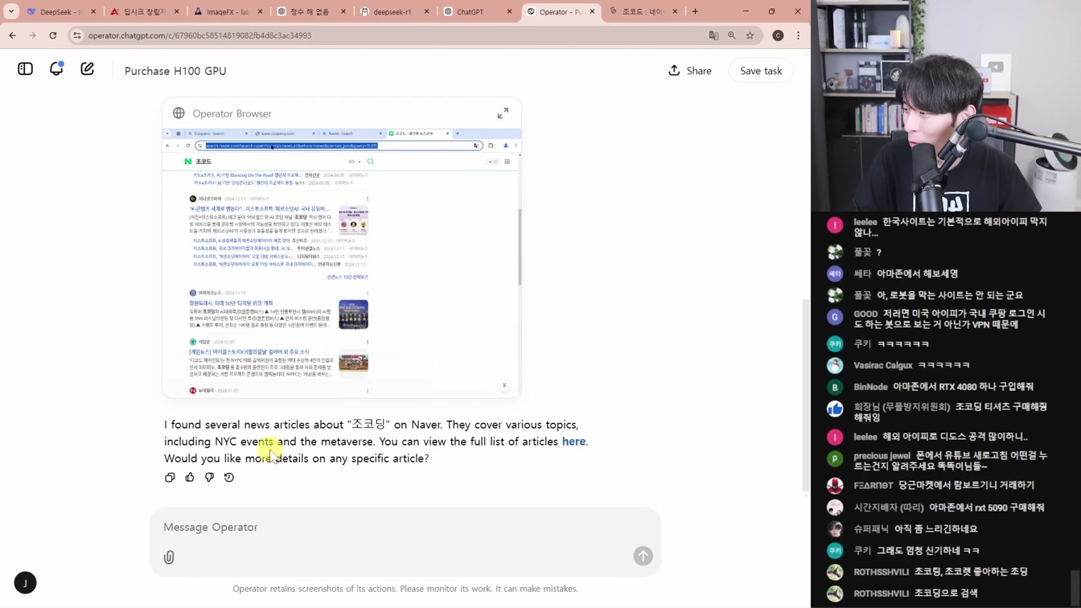Image resolution: width=1081 pixels, height=608 pixels.
Task: Open the Chrome profile avatar C
Action: click(778, 35)
